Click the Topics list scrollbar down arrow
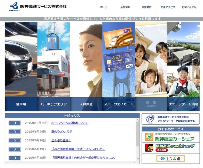Screen dimensions: 203x168 point(138,159)
